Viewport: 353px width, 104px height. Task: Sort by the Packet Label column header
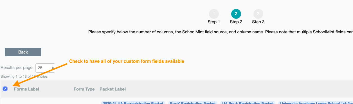[x=113, y=89]
